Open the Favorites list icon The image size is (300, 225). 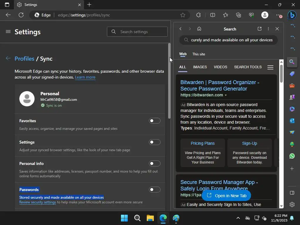click(x=226, y=15)
